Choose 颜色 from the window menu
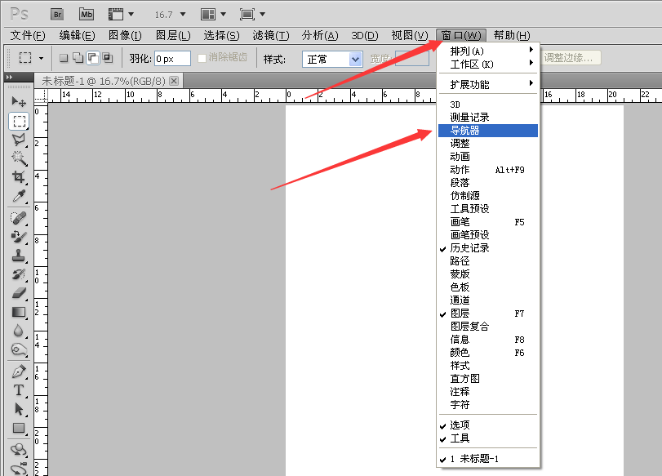The width and height of the screenshot is (662, 476). point(488,352)
